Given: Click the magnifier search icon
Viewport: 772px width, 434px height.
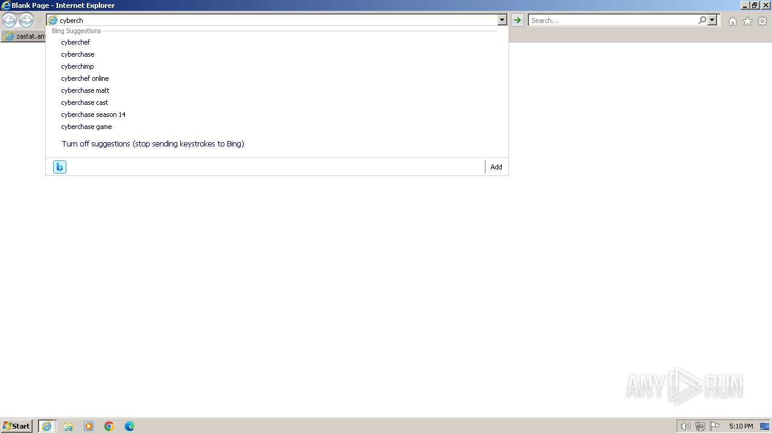Looking at the screenshot, I should point(702,20).
